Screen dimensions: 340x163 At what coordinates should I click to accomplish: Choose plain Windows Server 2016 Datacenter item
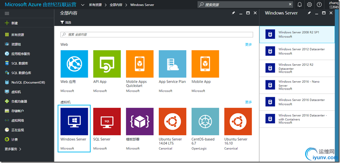pyautogui.click(x=297, y=102)
